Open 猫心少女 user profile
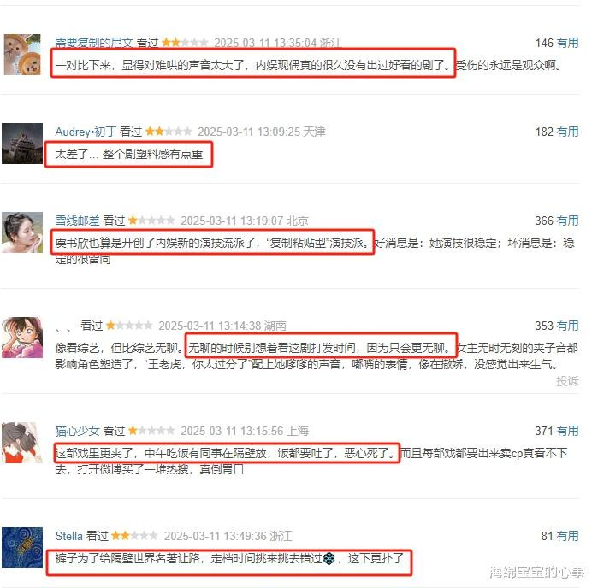 [77, 431]
